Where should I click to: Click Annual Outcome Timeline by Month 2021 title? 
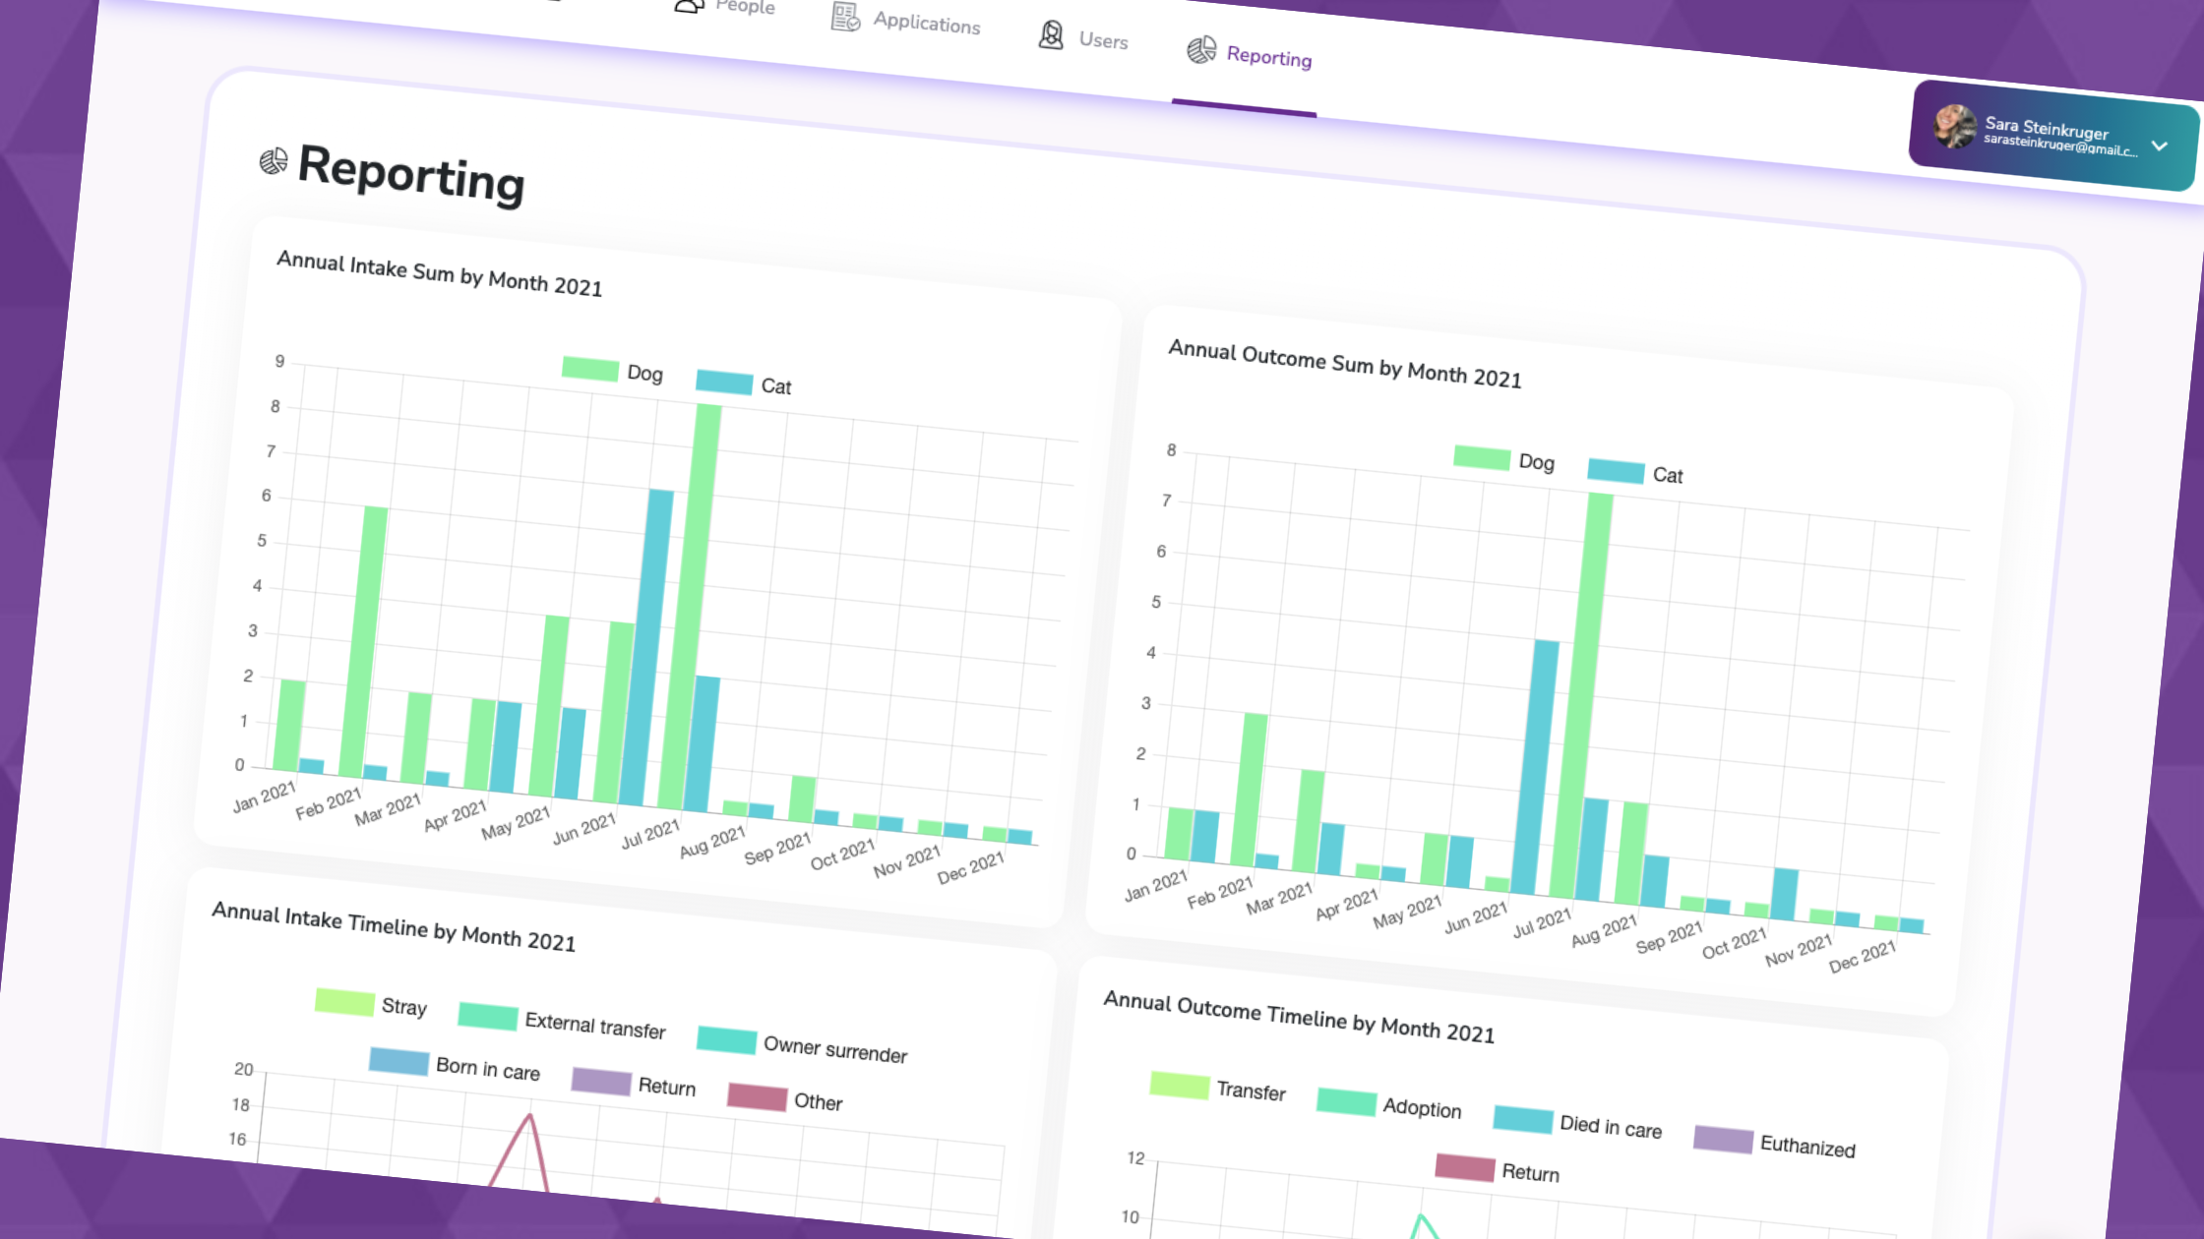point(1299,1018)
